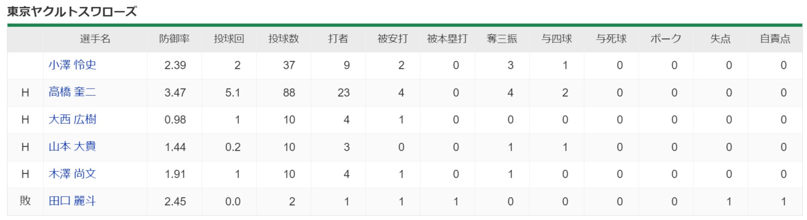Click the 選手名 column header
Viewport: 807px width, 220px height.
click(95, 39)
